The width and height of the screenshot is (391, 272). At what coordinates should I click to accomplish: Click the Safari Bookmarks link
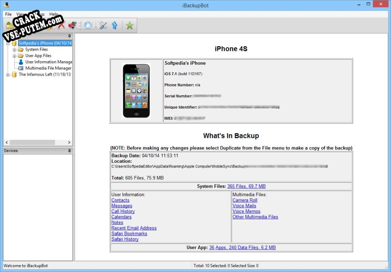[x=129, y=234]
